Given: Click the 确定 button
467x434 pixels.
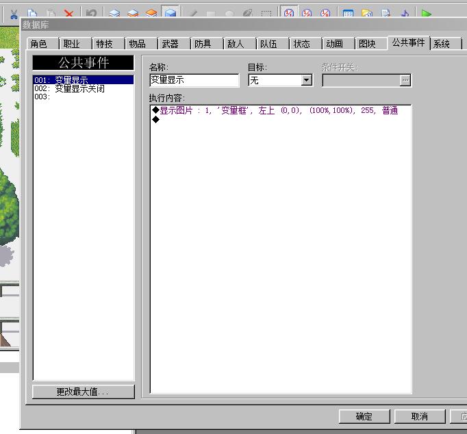Looking at the screenshot, I should click(364, 416).
